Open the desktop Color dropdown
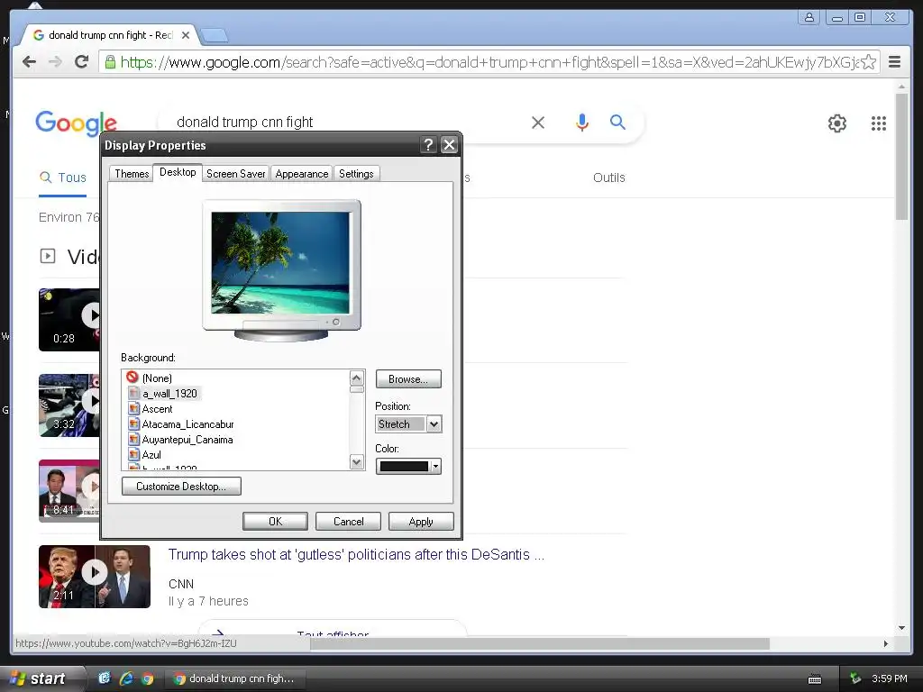923x692 pixels. [408, 466]
